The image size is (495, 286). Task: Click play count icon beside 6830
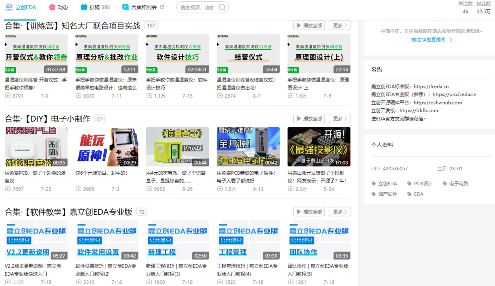point(78,96)
